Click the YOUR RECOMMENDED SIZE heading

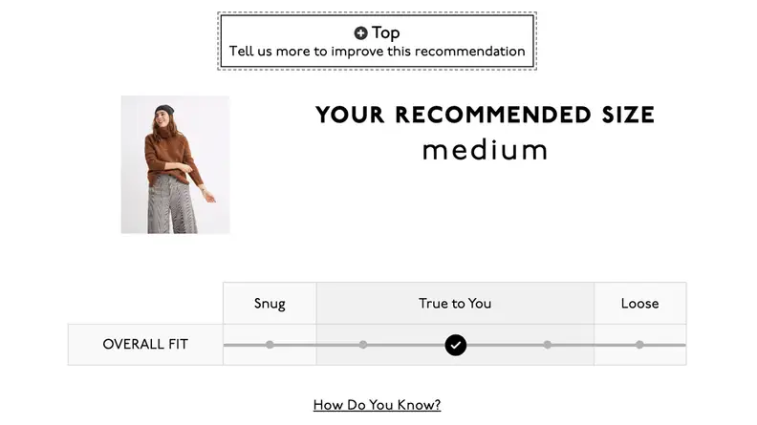coord(486,115)
